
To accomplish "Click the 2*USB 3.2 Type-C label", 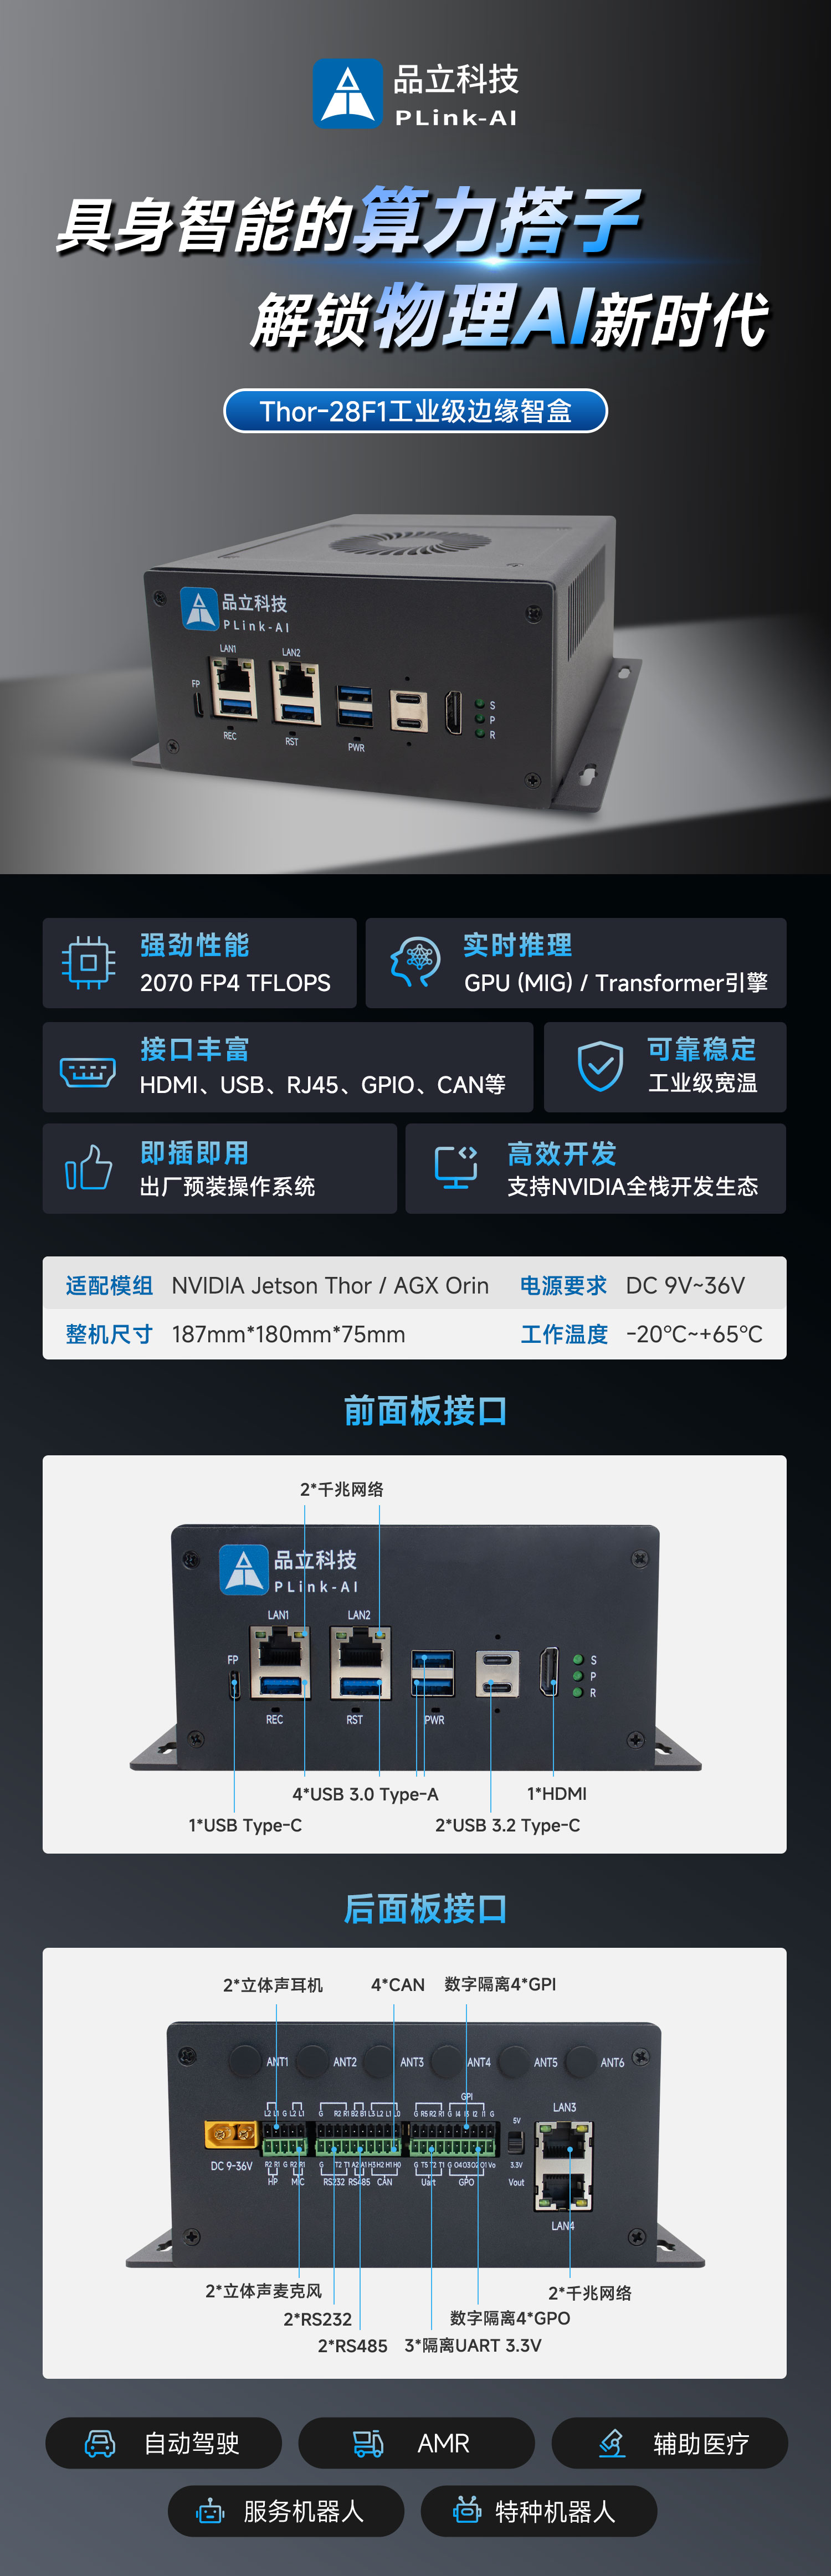I will 507,1825.
